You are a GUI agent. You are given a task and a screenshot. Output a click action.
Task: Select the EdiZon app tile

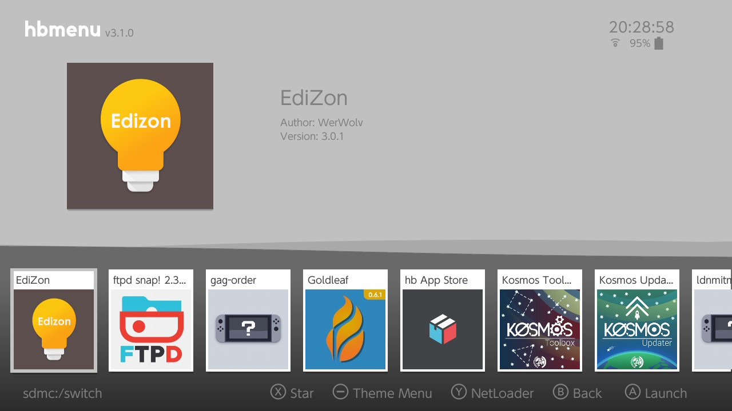[54, 320]
